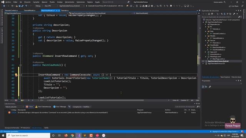
Task: Expand the AppTutorialesFonsus.iOS project
Action: coord(203,64)
